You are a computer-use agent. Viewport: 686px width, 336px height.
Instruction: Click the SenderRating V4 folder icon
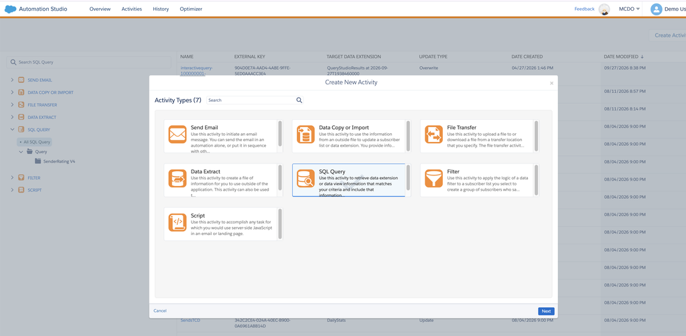coord(38,161)
